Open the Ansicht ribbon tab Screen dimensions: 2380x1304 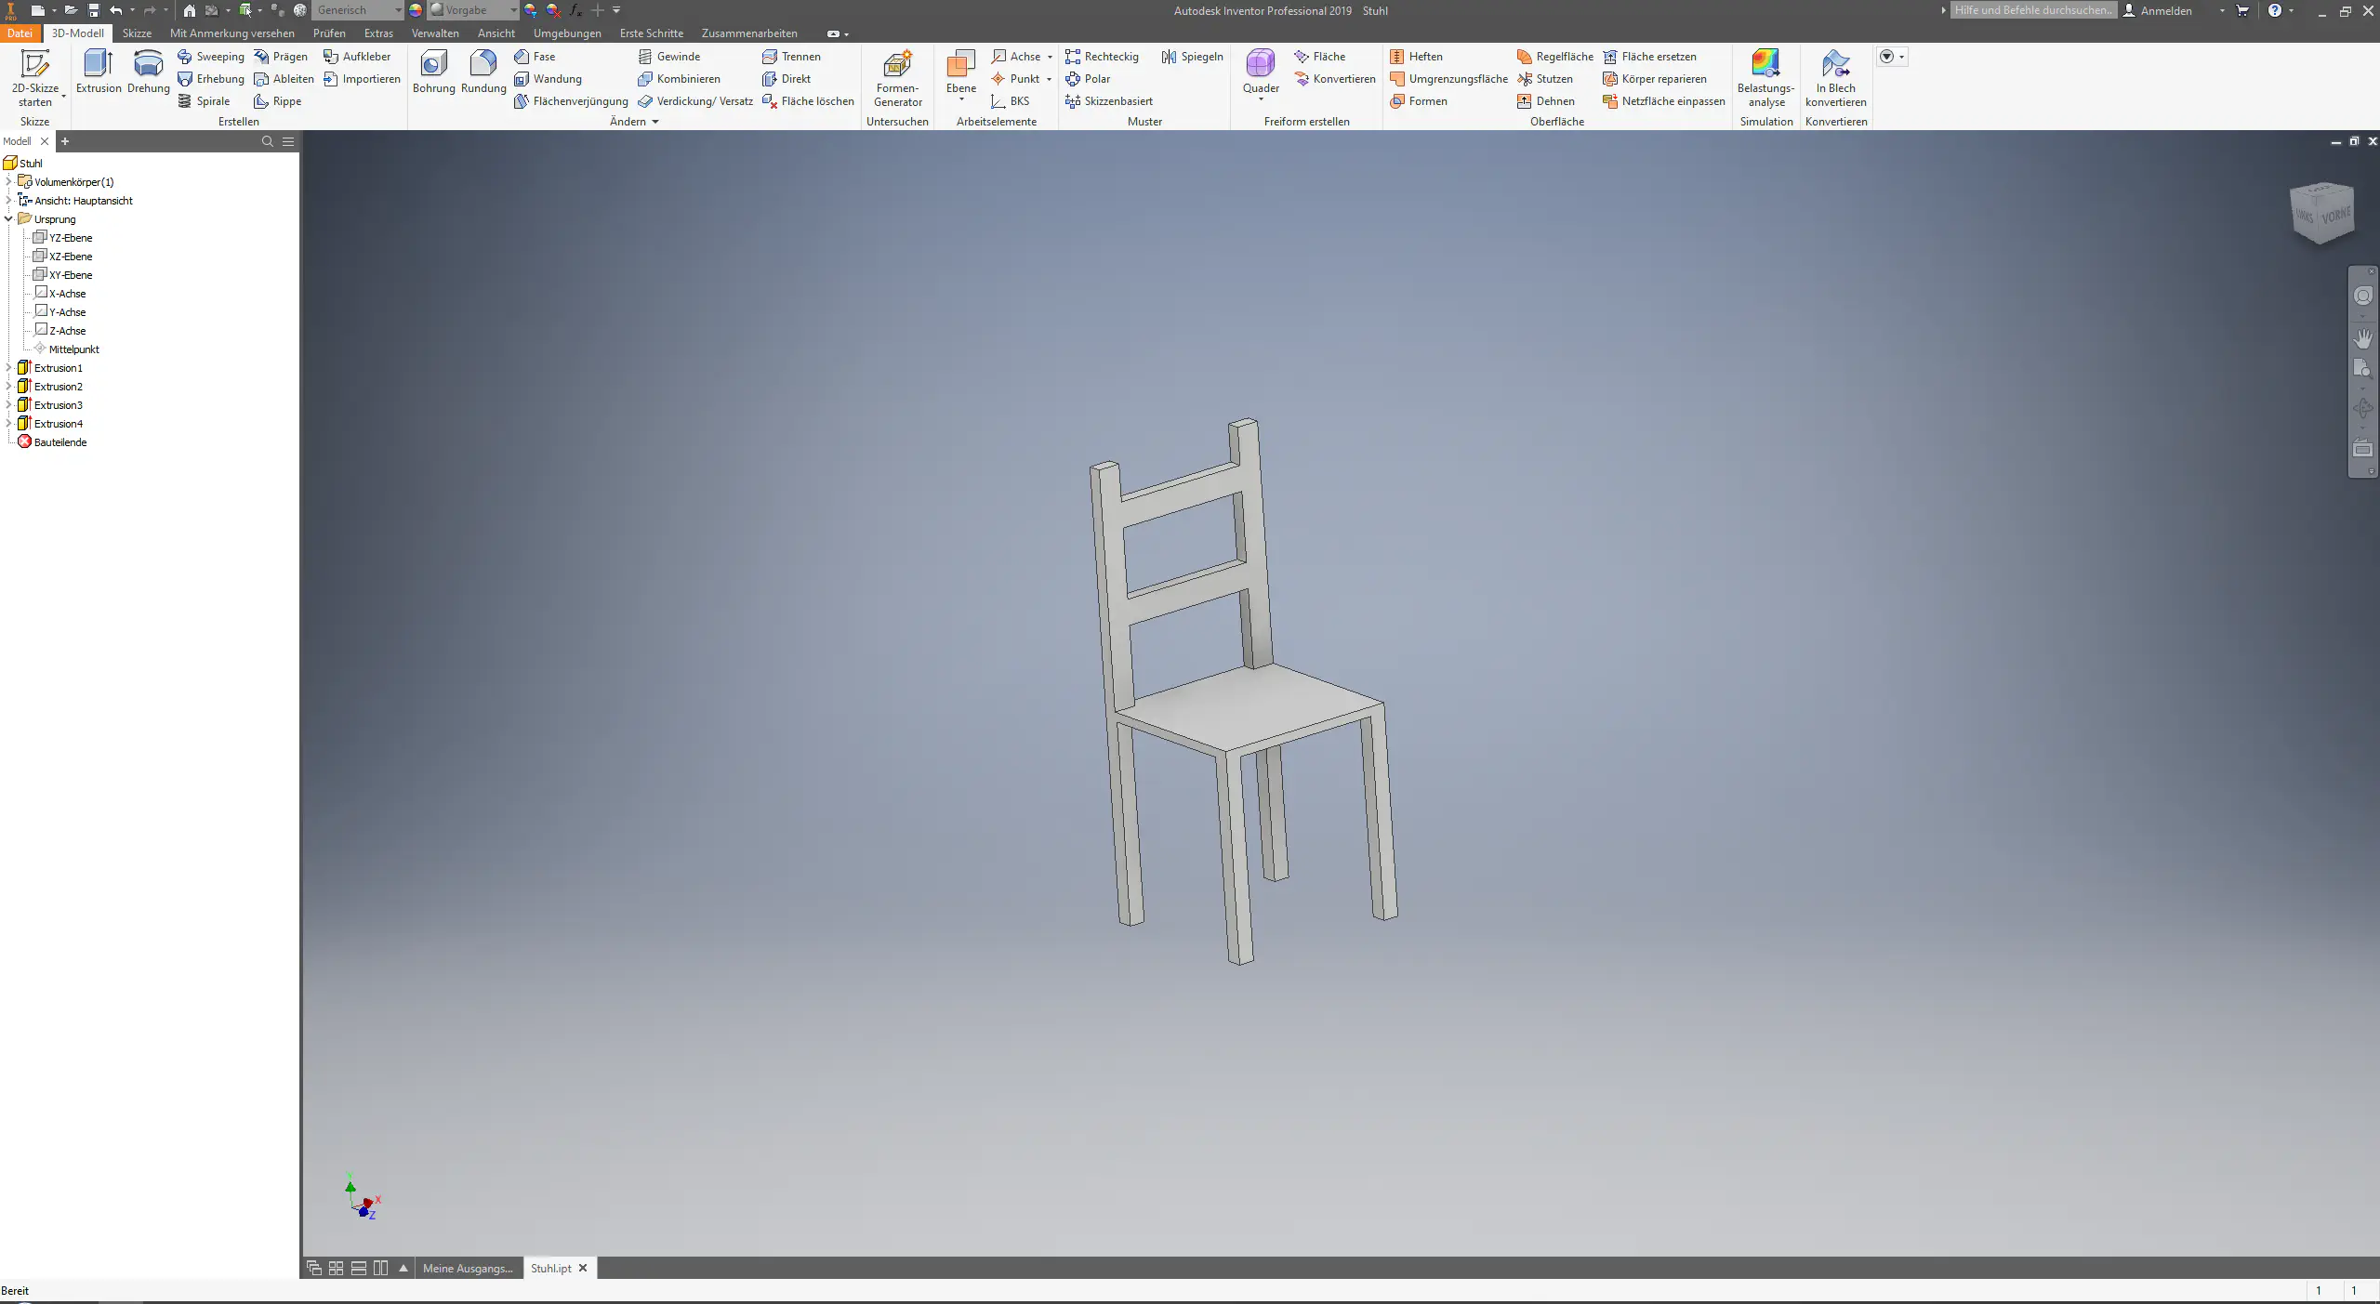[x=496, y=33]
